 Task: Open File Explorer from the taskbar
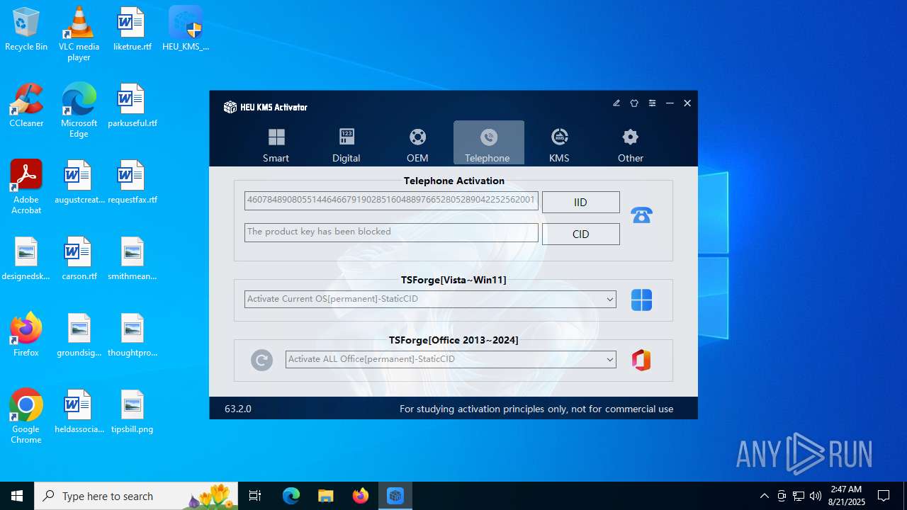click(325, 496)
